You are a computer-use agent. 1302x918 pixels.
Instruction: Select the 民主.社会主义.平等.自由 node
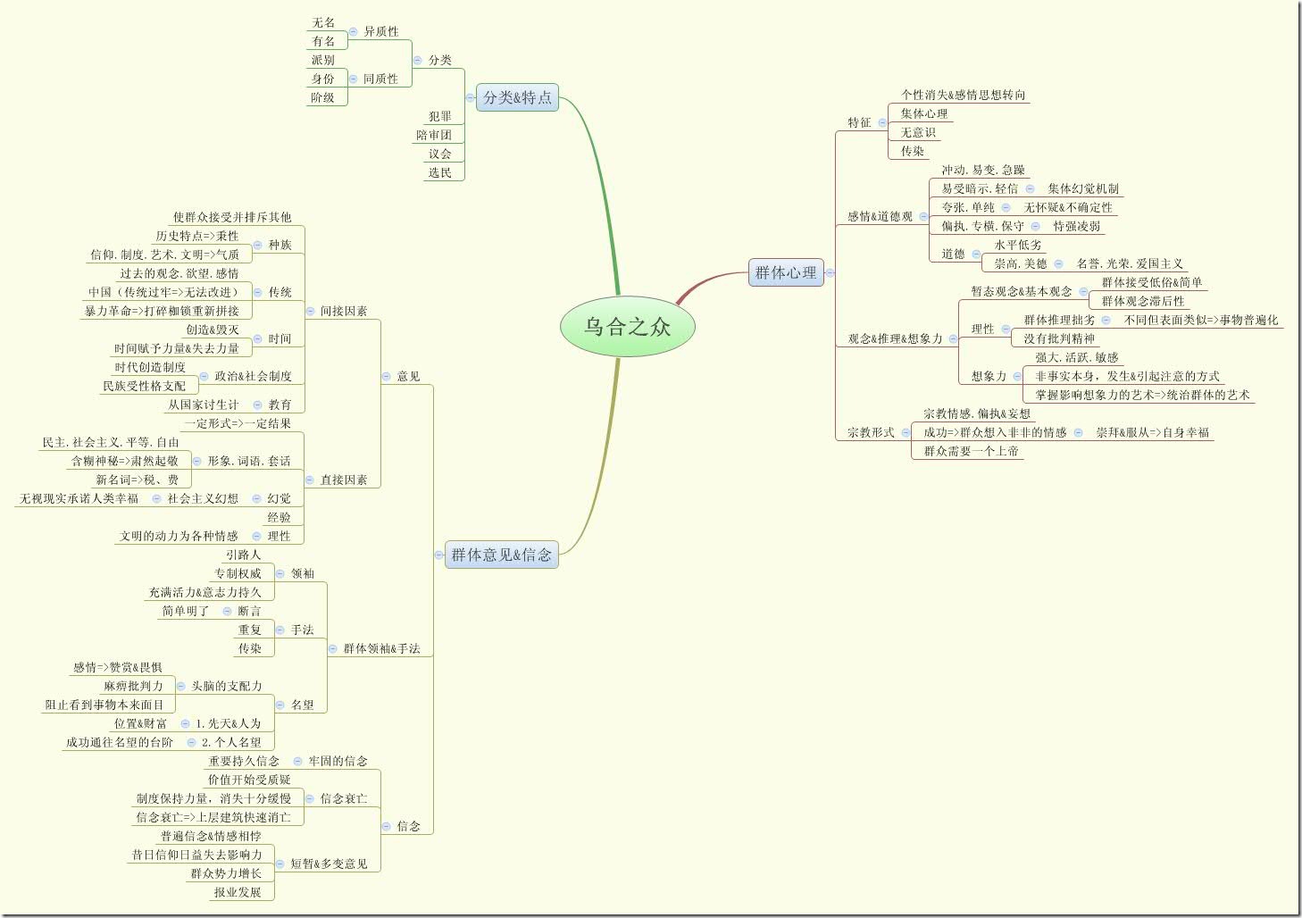coord(111,442)
